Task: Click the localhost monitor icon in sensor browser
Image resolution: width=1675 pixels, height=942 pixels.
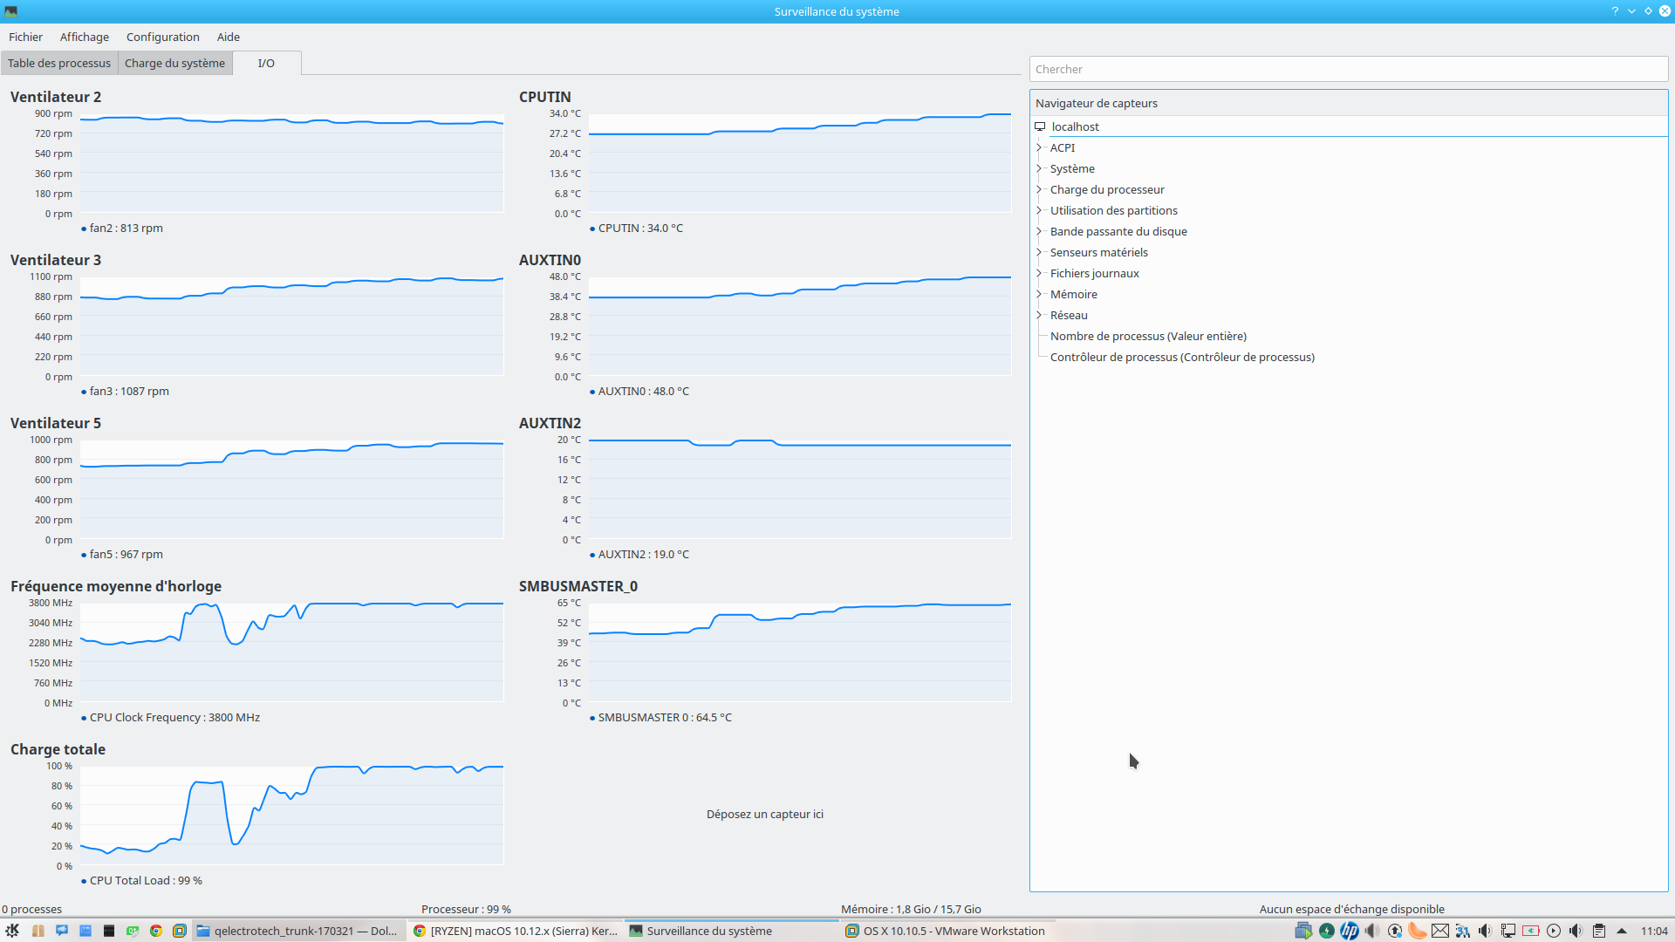Action: tap(1040, 126)
